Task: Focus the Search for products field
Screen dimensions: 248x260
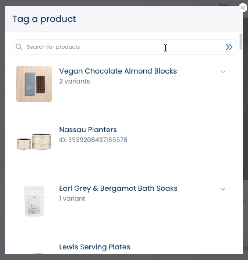Action: 124,47
